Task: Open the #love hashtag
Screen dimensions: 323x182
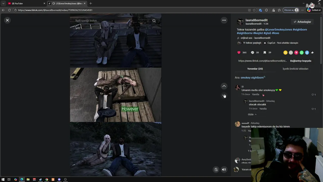Action: [x=276, y=33]
